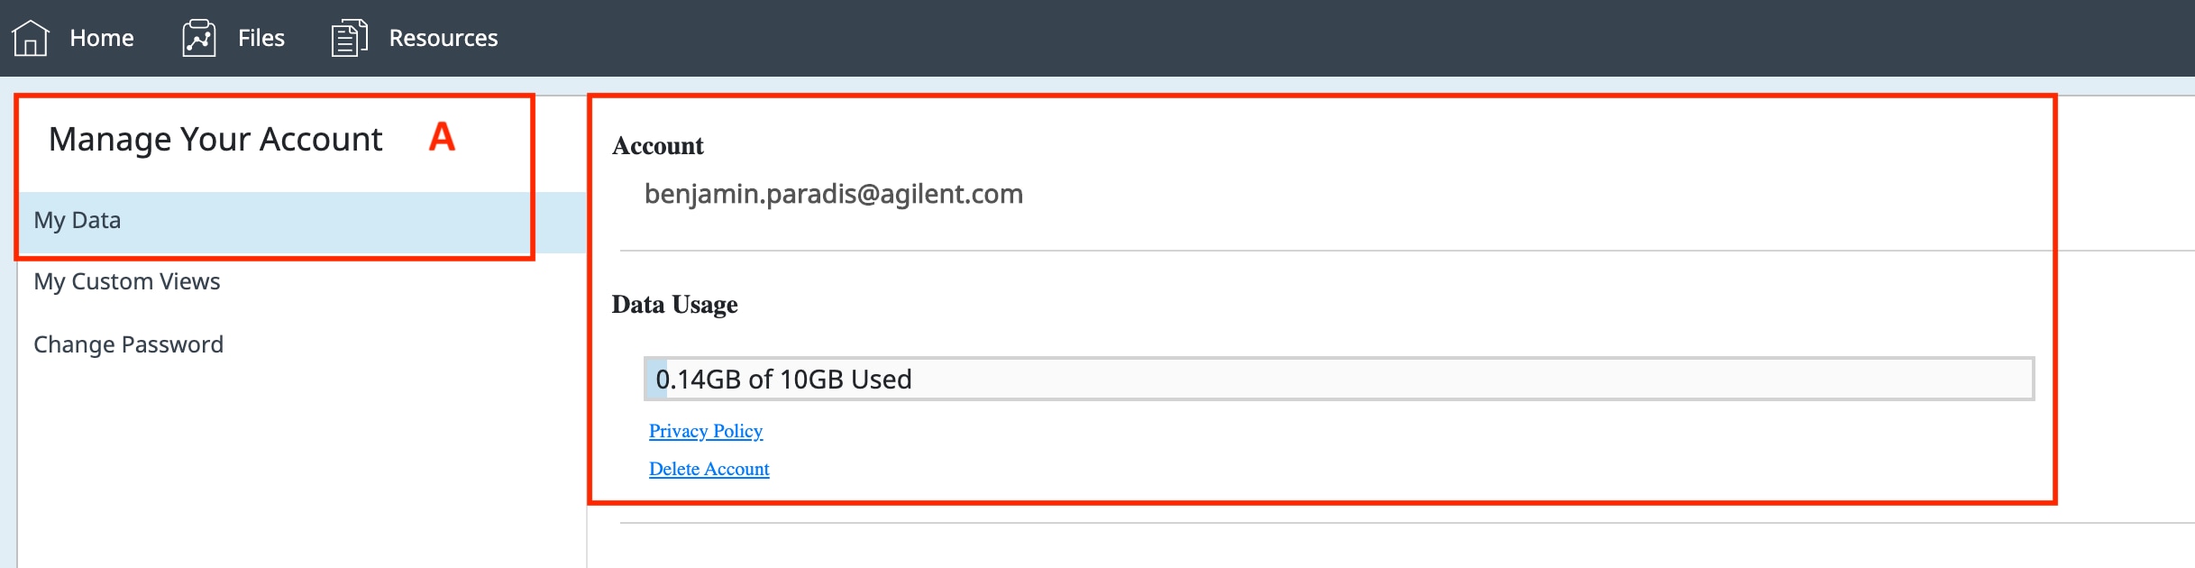
Task: Click the Data Usage heading
Action: (674, 305)
